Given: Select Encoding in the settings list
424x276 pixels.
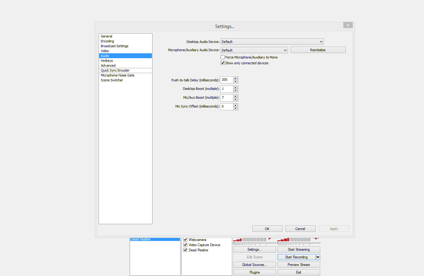Looking at the screenshot, I should click(125, 41).
